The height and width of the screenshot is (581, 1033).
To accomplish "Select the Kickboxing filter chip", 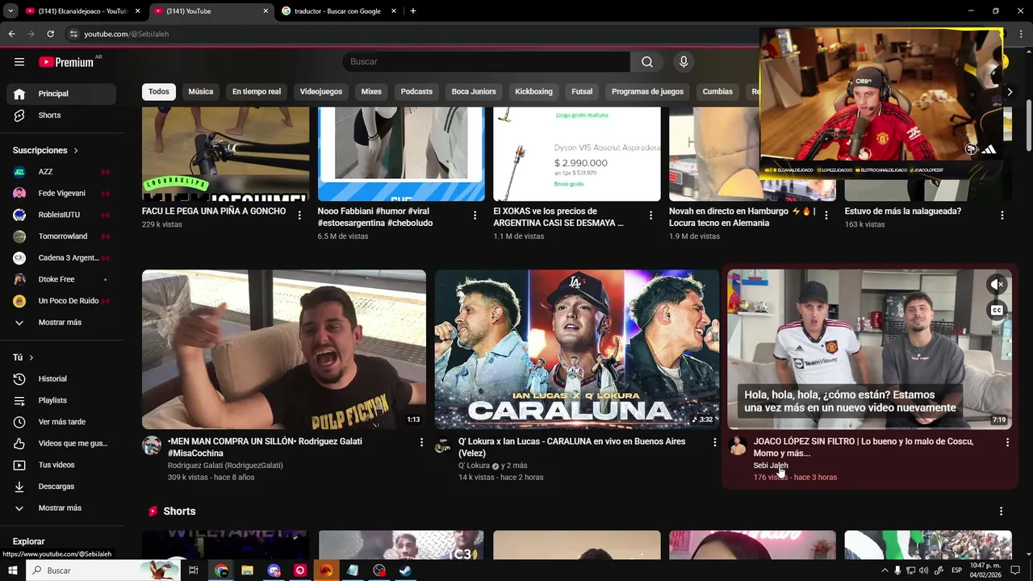I will pos(534,92).
